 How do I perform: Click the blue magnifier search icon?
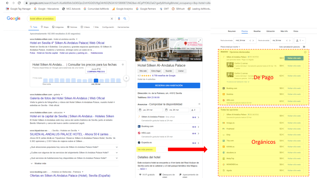tap(125, 19)
